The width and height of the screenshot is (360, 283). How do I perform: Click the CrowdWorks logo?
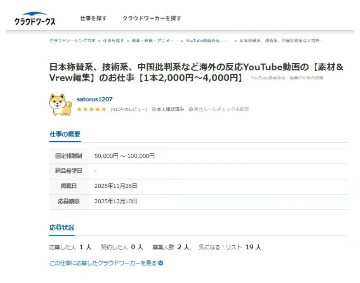click(35, 19)
